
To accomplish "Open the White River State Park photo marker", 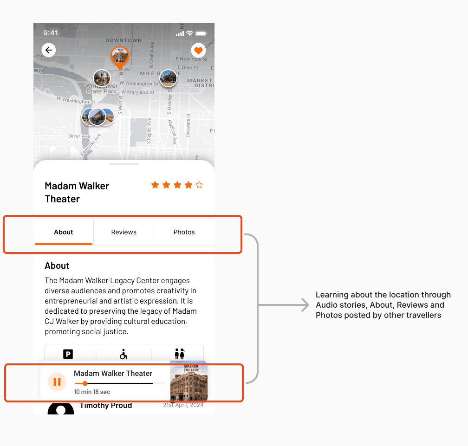I will [x=102, y=78].
